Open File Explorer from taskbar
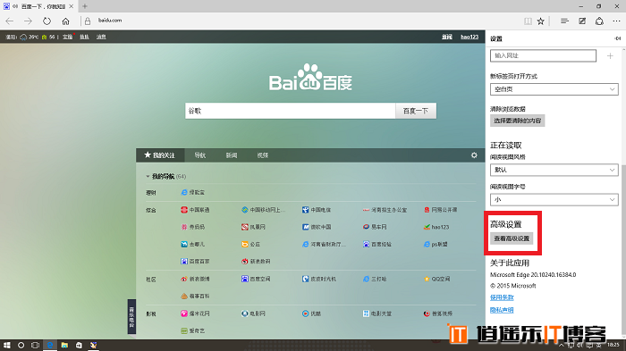626x351 pixels. pyautogui.click(x=64, y=345)
